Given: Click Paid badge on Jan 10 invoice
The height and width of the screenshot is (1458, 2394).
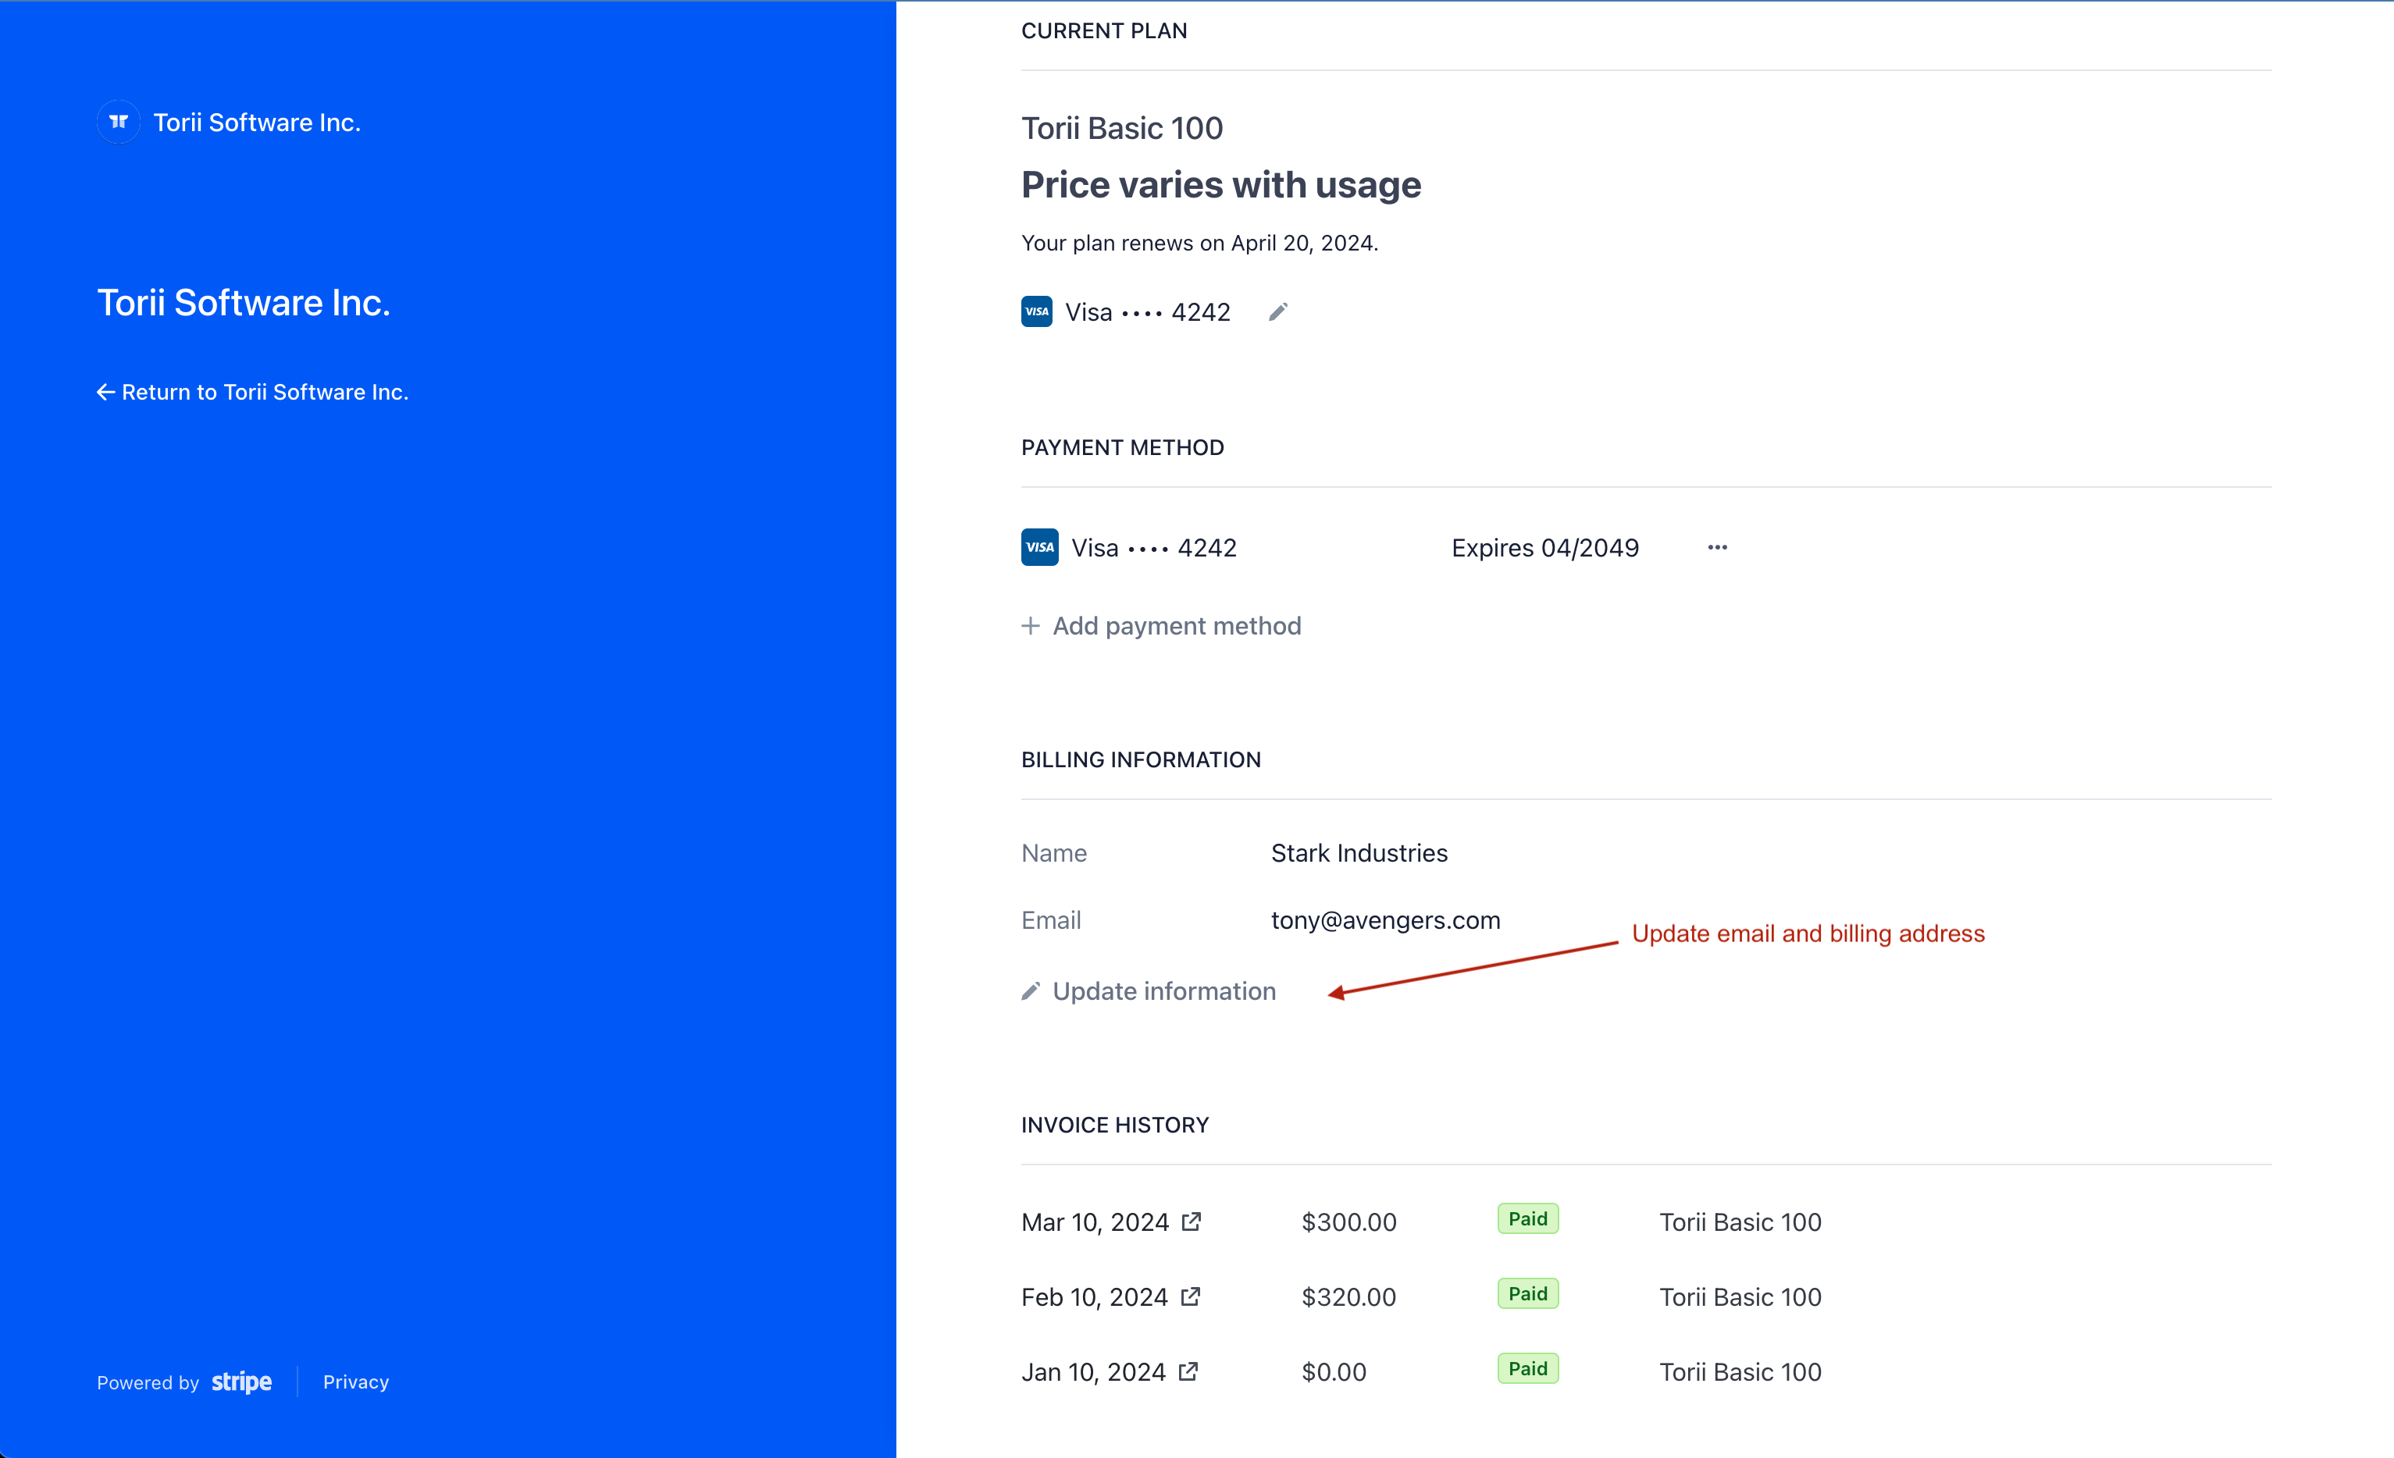Looking at the screenshot, I should pos(1528,1369).
